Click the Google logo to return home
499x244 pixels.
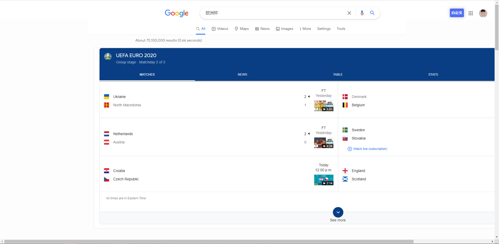coord(176,13)
